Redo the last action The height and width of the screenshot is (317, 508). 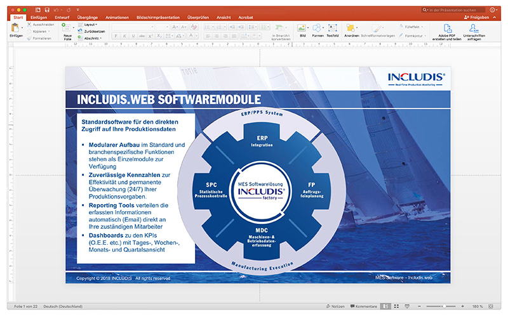point(69,10)
